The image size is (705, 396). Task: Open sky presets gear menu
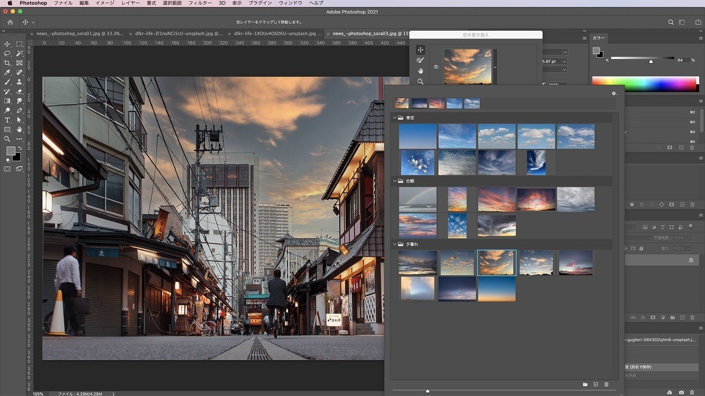point(614,94)
